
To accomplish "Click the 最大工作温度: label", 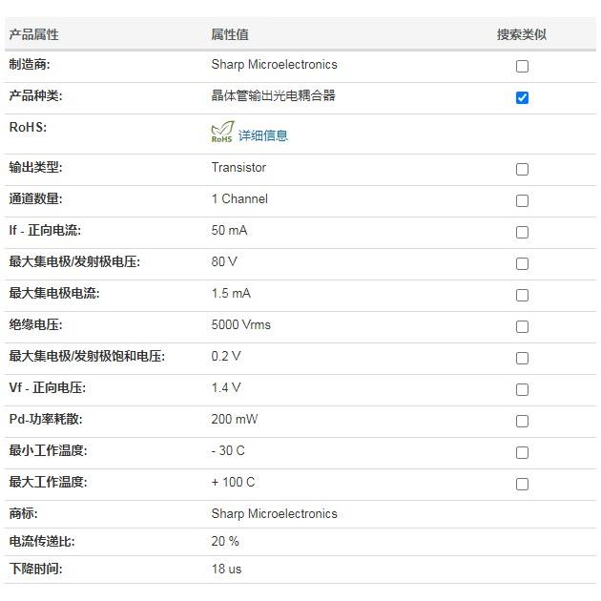I will click(49, 482).
